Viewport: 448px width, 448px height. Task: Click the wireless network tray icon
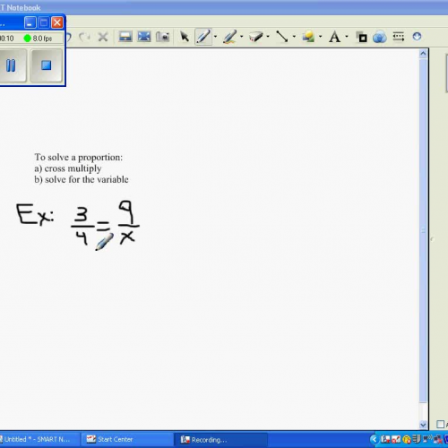point(427,439)
